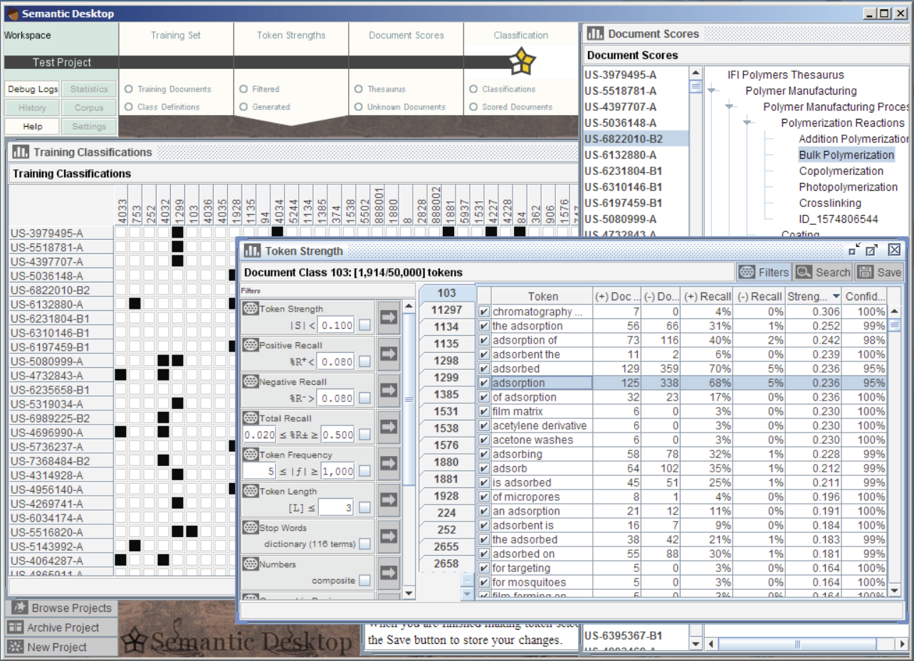The image size is (914, 661).
Task: Select the Thesaurus radio button
Action: [x=359, y=89]
